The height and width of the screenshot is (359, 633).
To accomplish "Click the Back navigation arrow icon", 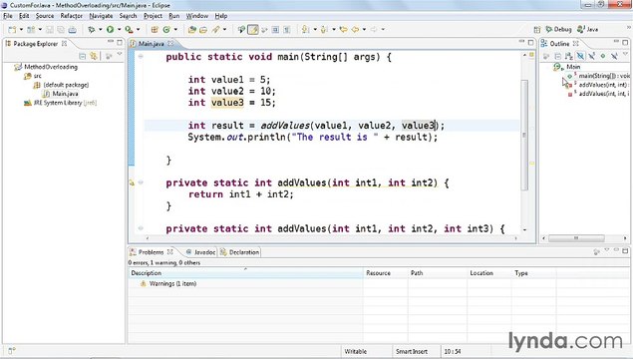I will pyautogui.click(x=355, y=30).
